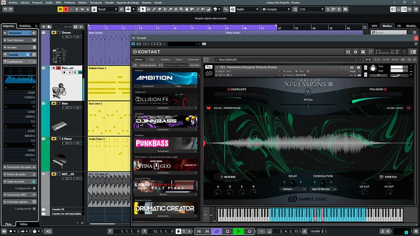Toggle Kontakt plugin bypass power button

[x=134, y=44]
